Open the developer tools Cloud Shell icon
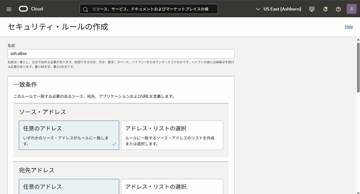The height and width of the screenshot is (194, 360). [x=312, y=9]
